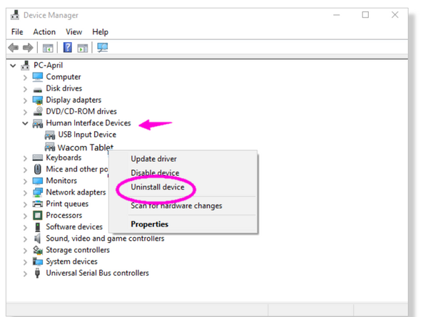Screen dimensions: 428x317
Task: Click the System devices icon
Action: coord(38,261)
